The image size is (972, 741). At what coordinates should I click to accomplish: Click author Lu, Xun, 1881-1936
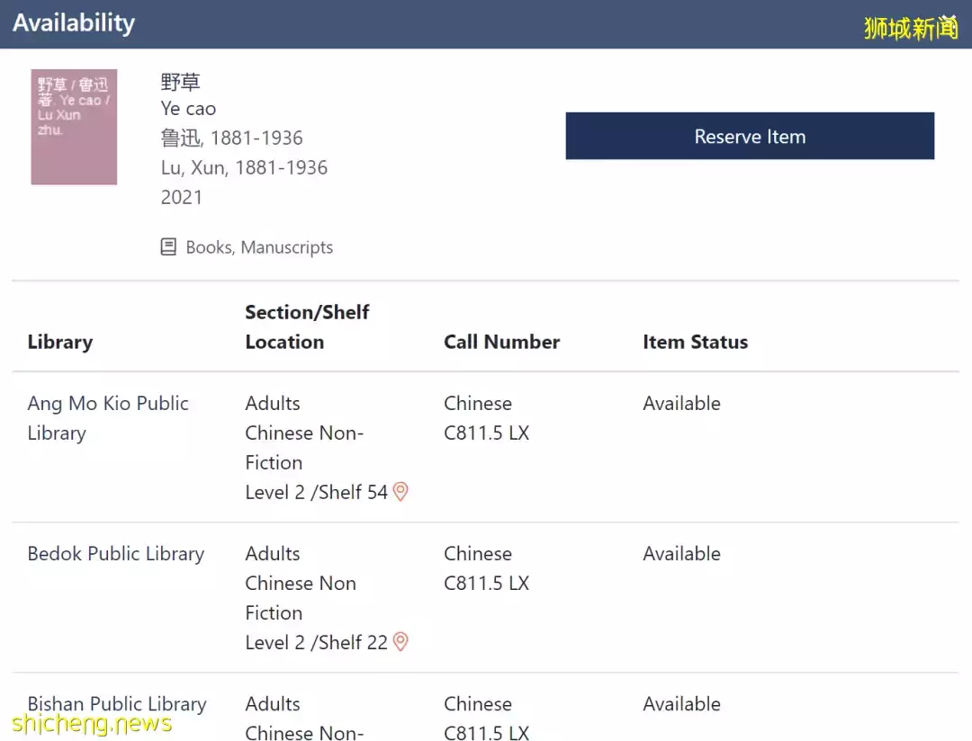click(x=244, y=167)
